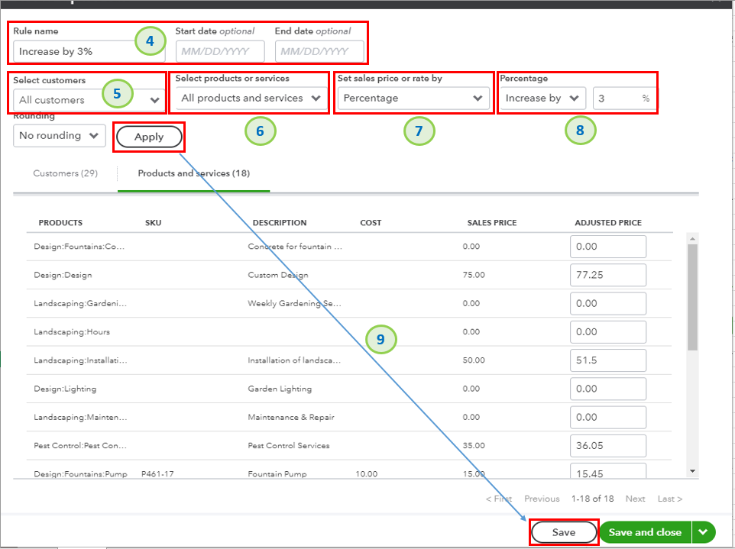The height and width of the screenshot is (549, 735).
Task: Open the Select customers dropdown
Action: point(89,100)
